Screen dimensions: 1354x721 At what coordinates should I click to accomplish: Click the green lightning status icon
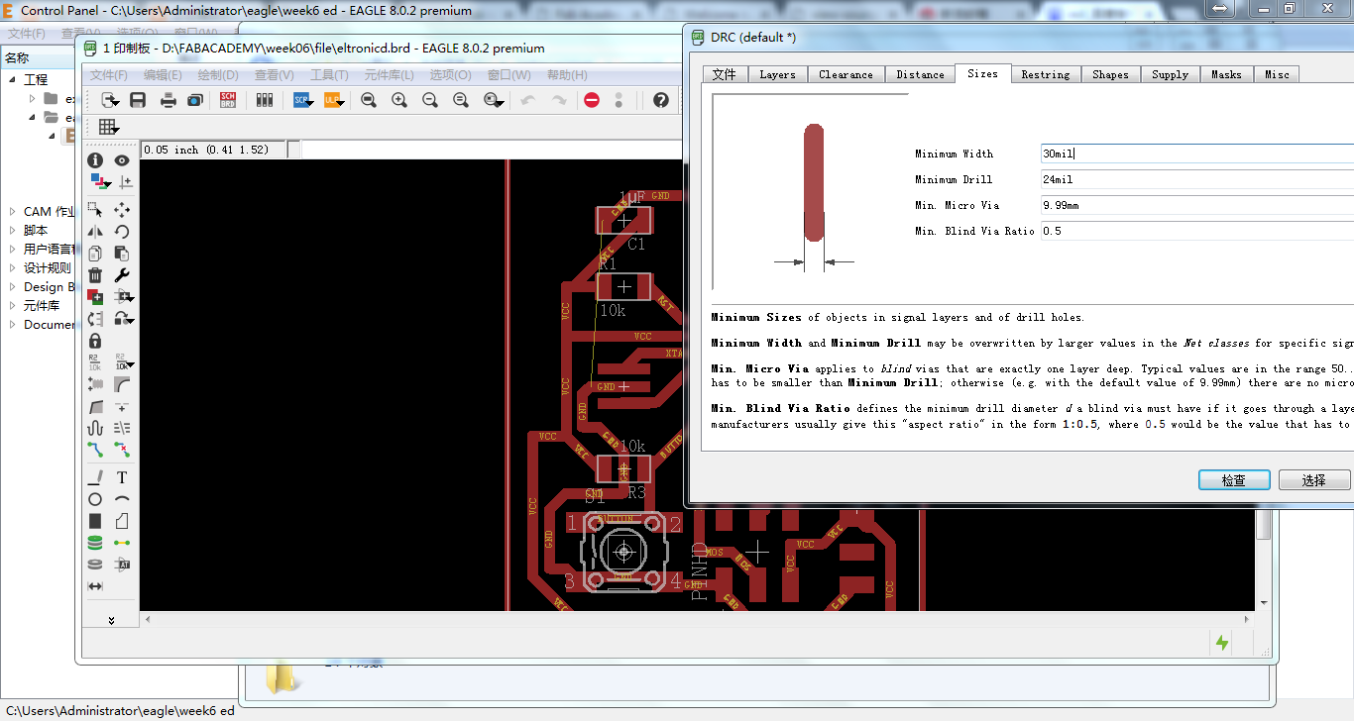click(1222, 643)
